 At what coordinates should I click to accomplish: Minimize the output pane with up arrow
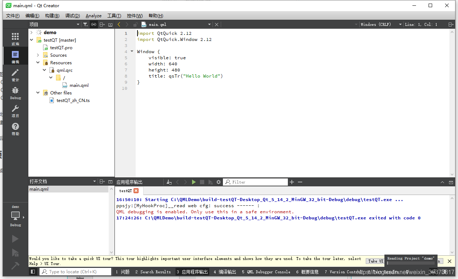pyautogui.click(x=442, y=182)
